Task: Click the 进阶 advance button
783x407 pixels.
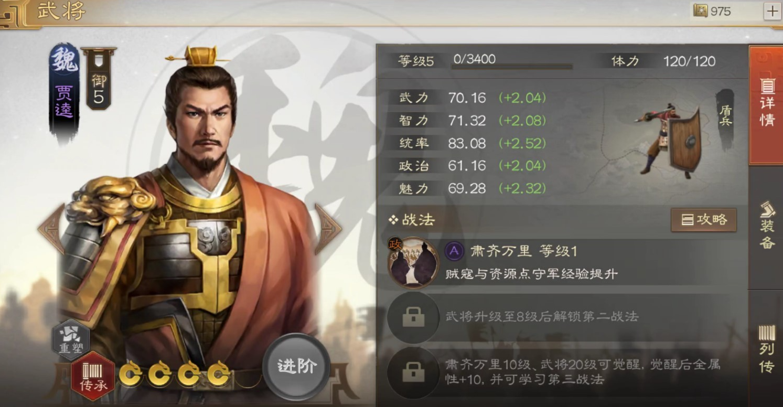Action: point(297,367)
